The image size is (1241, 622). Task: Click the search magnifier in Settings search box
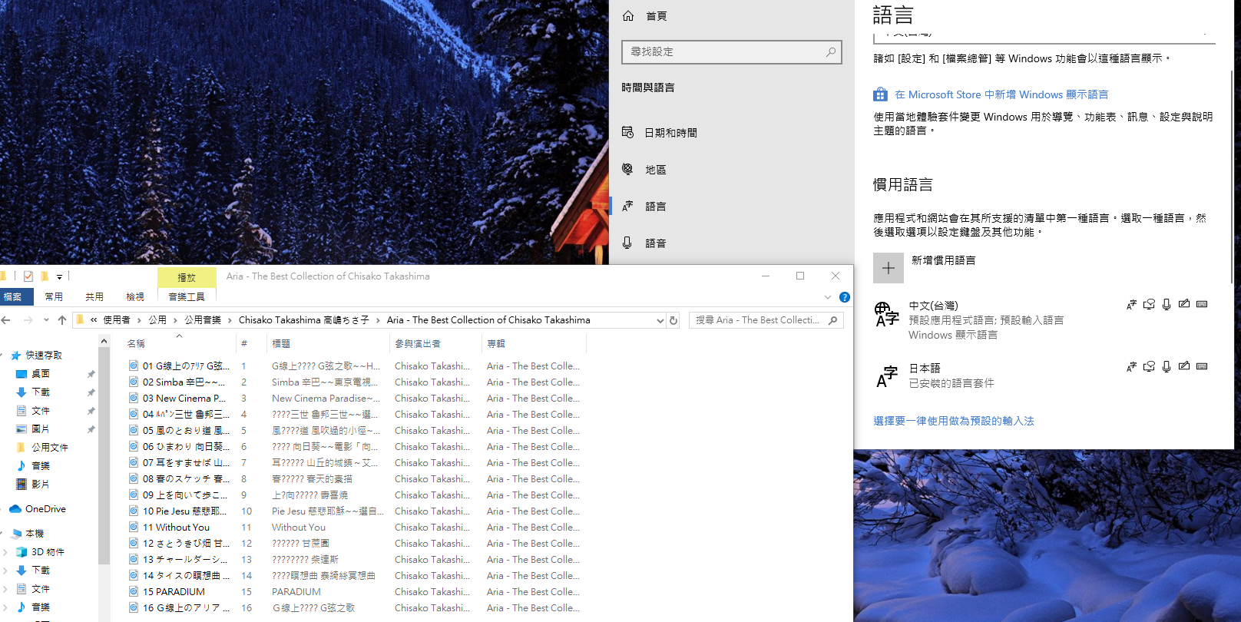831,52
